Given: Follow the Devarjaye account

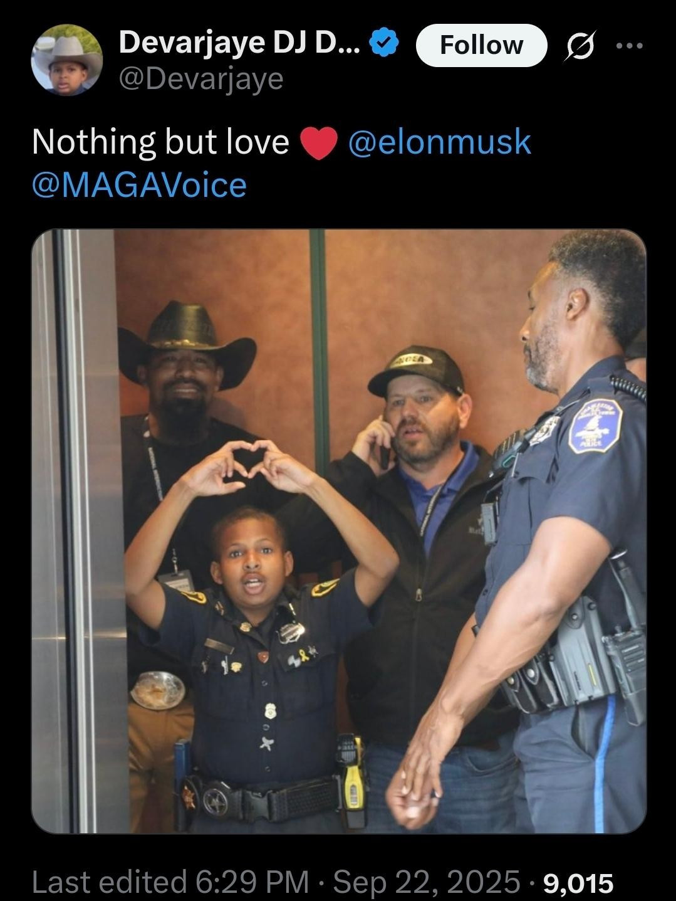Looking at the screenshot, I should [x=481, y=45].
